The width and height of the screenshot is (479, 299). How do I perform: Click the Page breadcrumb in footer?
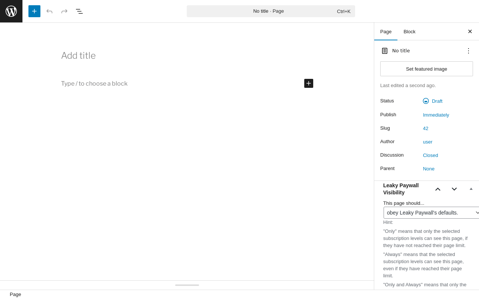[15, 295]
